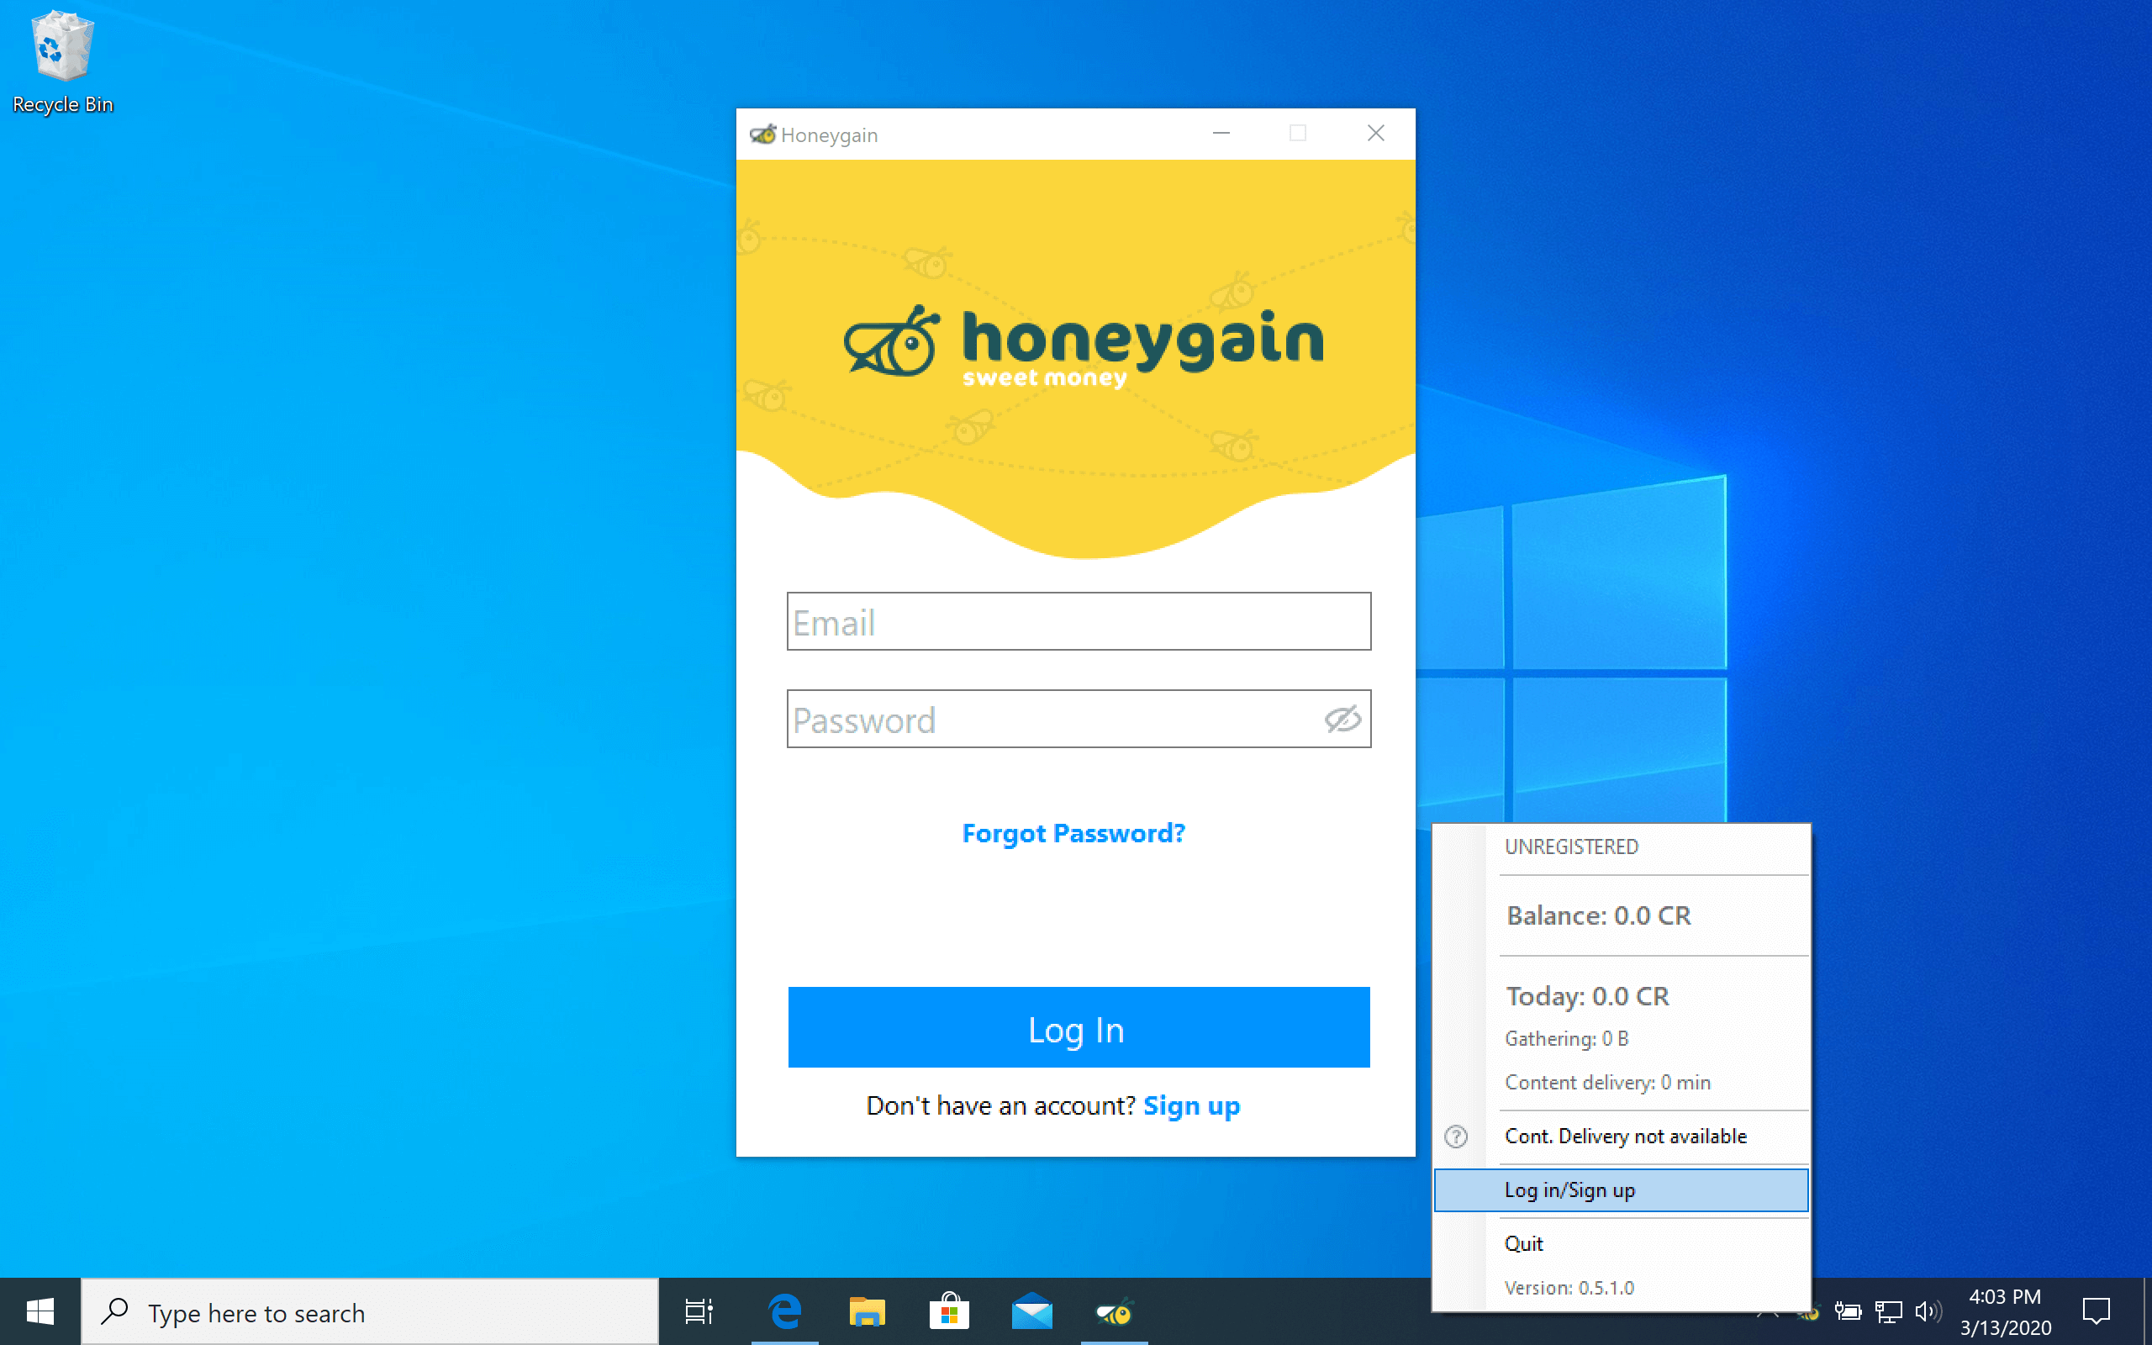Open the Sign up link
This screenshot has width=2152, height=1345.
tap(1192, 1105)
